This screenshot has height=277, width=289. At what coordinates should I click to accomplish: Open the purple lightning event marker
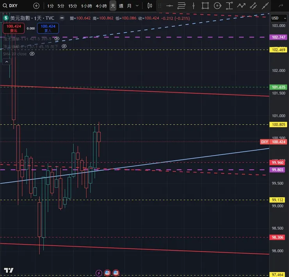pyautogui.click(x=99, y=273)
